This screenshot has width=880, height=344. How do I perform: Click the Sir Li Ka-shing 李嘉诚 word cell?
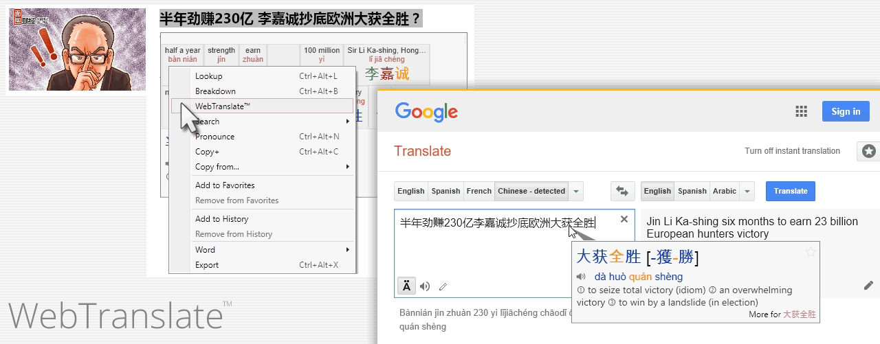(x=386, y=63)
